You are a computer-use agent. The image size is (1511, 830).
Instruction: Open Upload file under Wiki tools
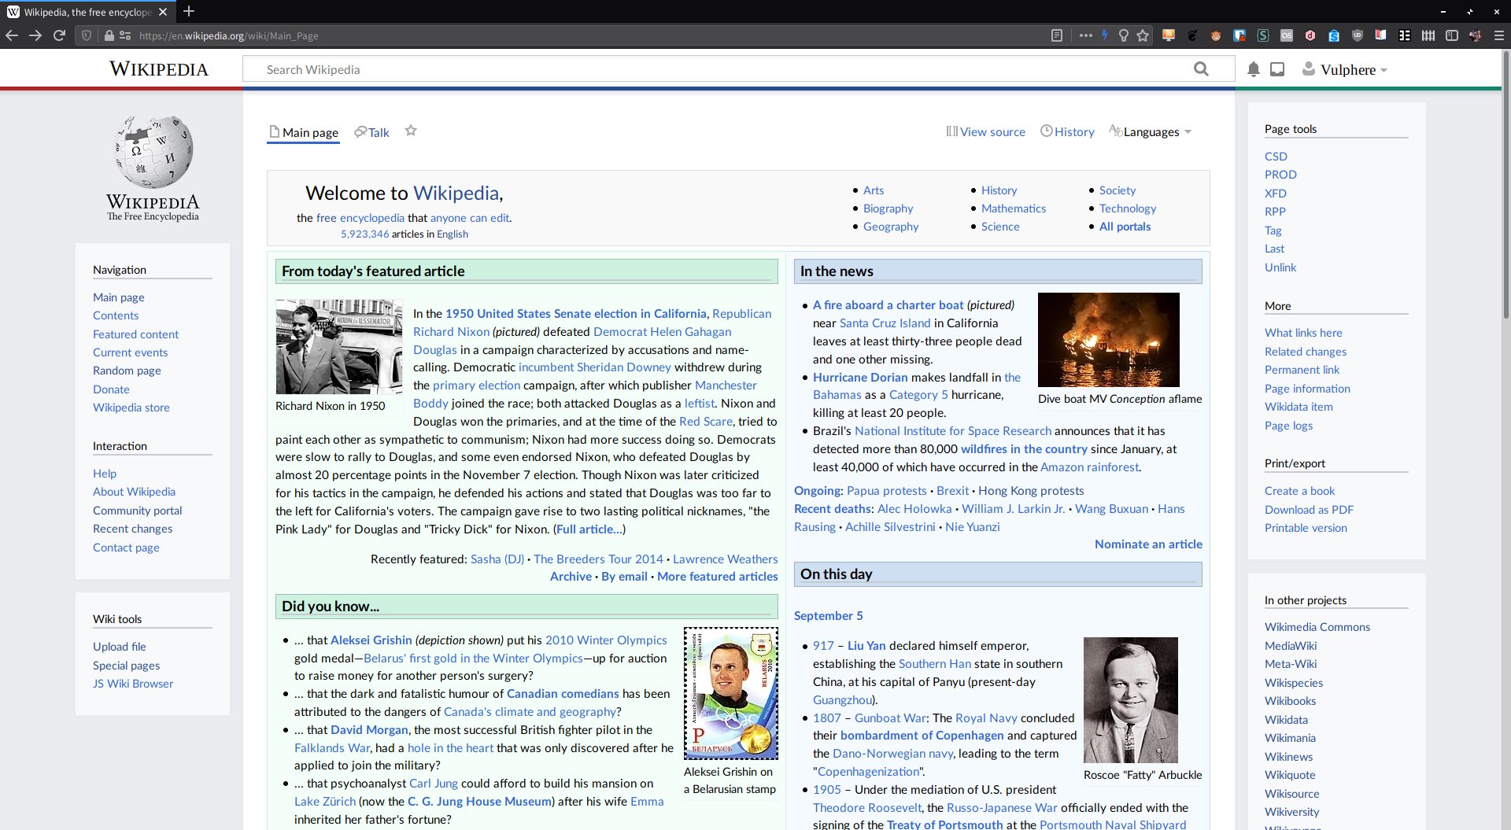pos(119,647)
